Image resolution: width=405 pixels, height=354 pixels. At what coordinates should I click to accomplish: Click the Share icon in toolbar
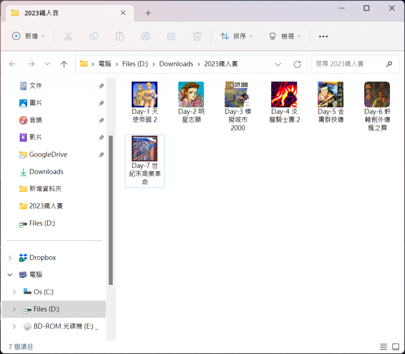[171, 36]
